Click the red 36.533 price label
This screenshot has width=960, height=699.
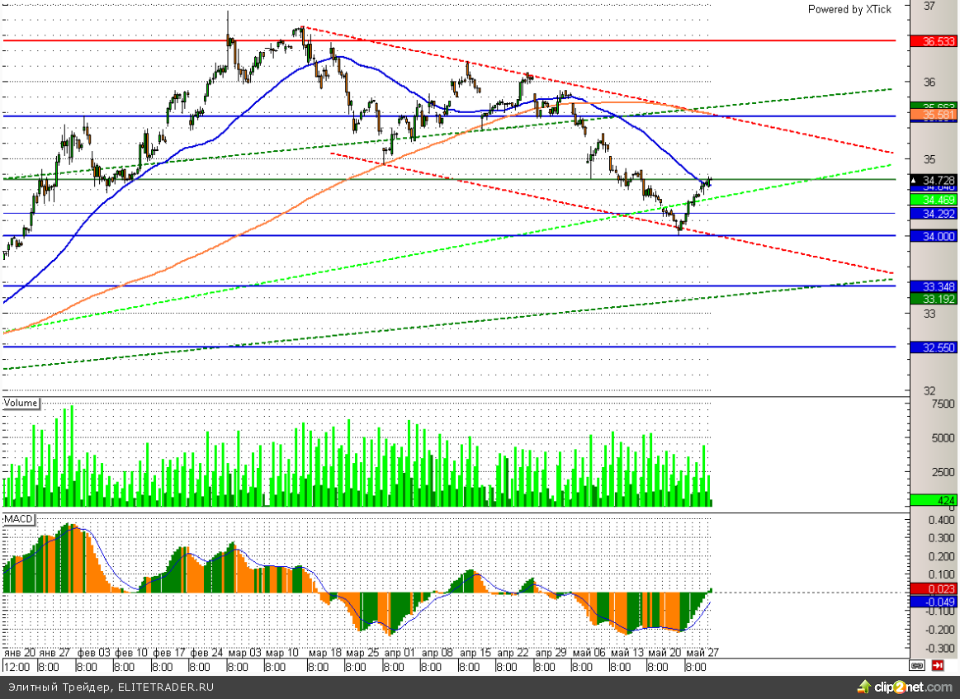pyautogui.click(x=933, y=40)
